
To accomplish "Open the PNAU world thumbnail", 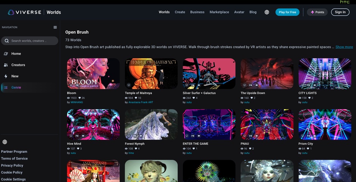I will (267, 124).
